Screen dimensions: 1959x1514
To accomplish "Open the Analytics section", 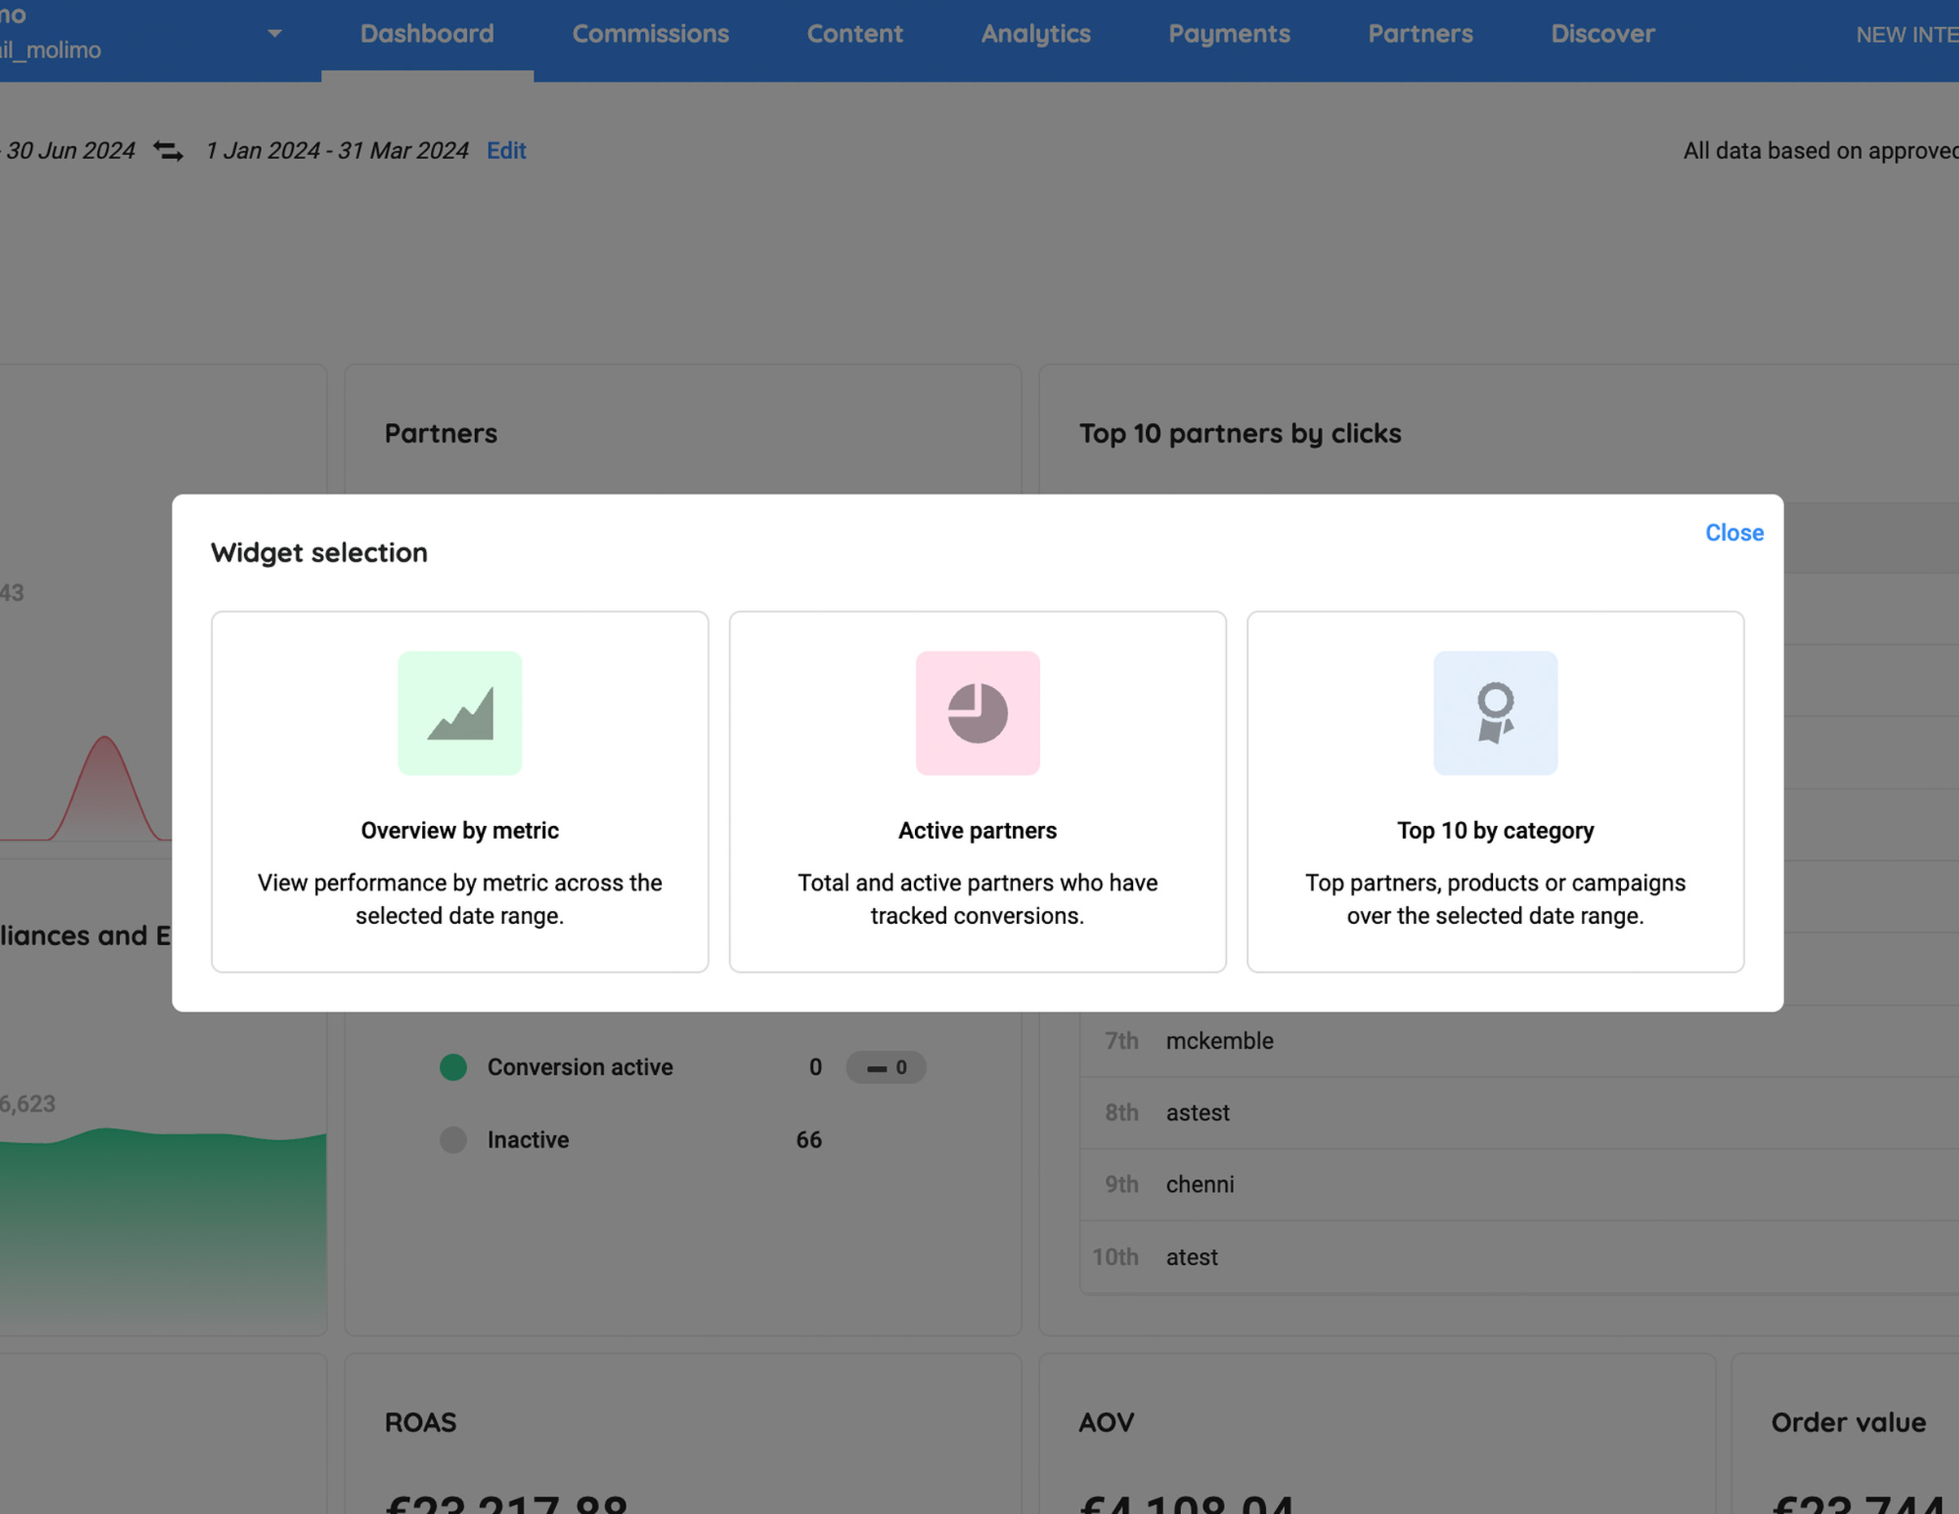I will click(1036, 33).
